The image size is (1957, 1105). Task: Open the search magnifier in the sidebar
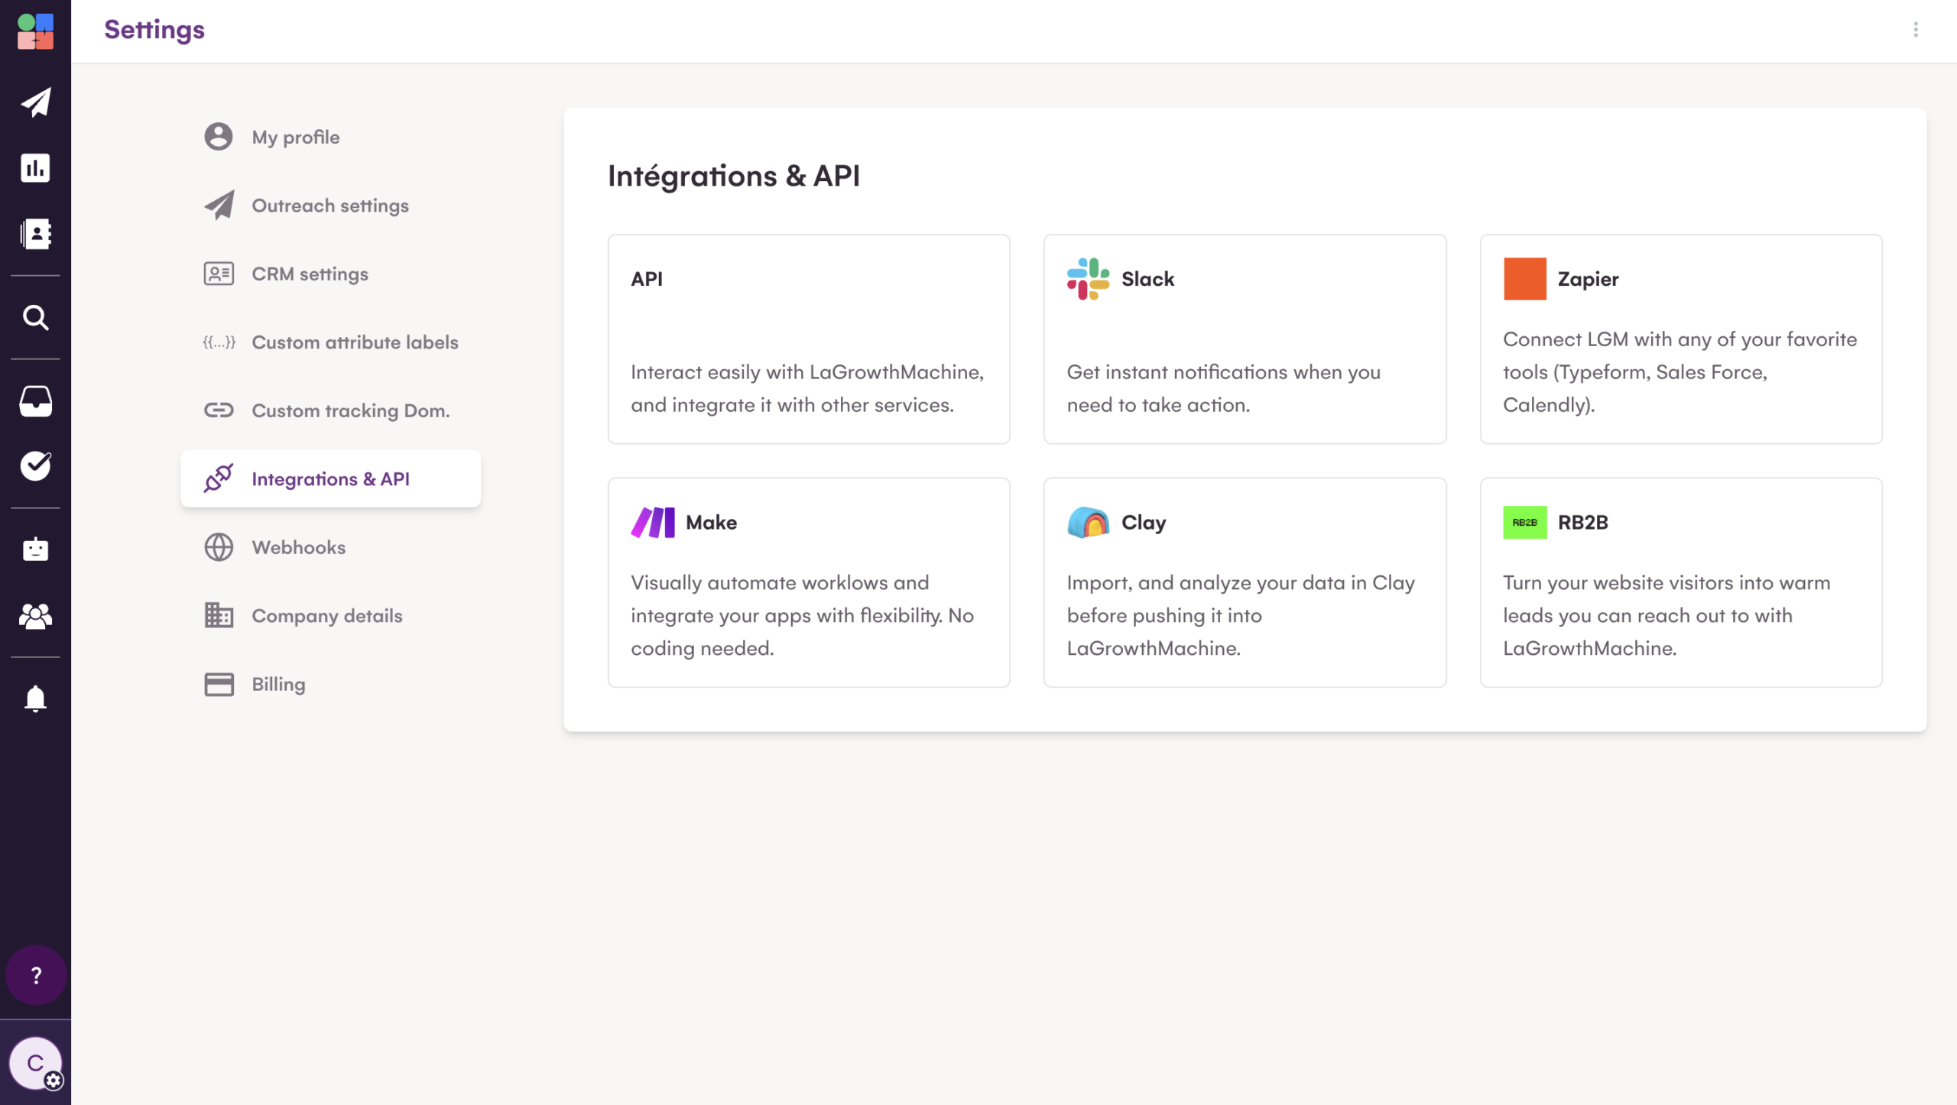35,317
